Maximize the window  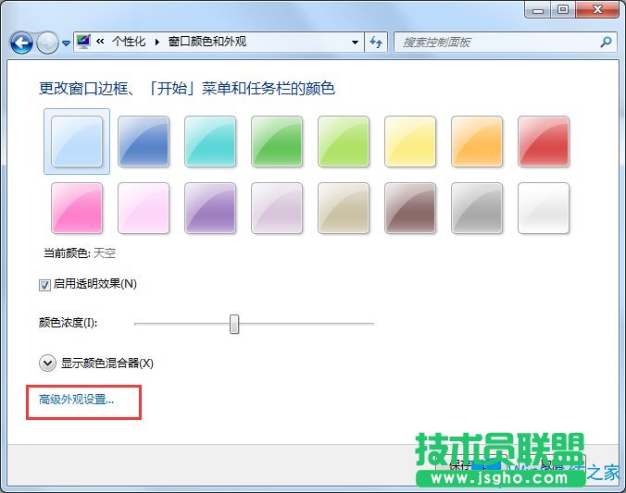(563, 9)
